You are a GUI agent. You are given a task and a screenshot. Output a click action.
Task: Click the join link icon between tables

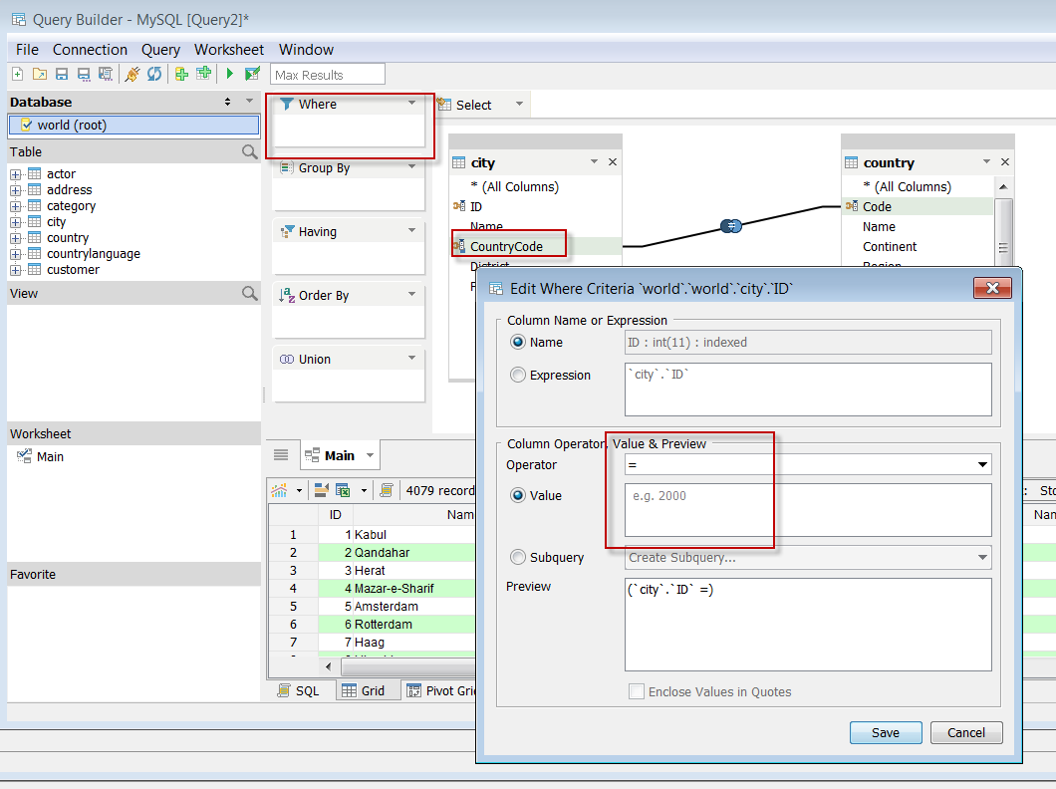click(x=731, y=226)
